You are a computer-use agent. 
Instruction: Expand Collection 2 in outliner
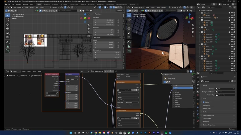[200, 18]
